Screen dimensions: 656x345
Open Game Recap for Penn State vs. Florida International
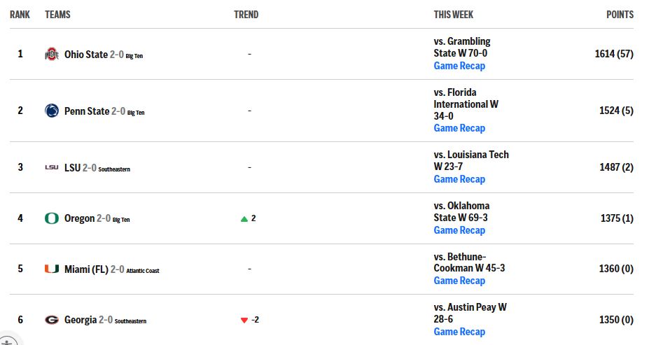(x=459, y=128)
